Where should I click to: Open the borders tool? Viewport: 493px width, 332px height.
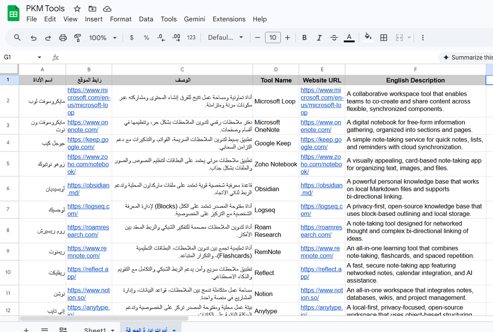pos(384,38)
